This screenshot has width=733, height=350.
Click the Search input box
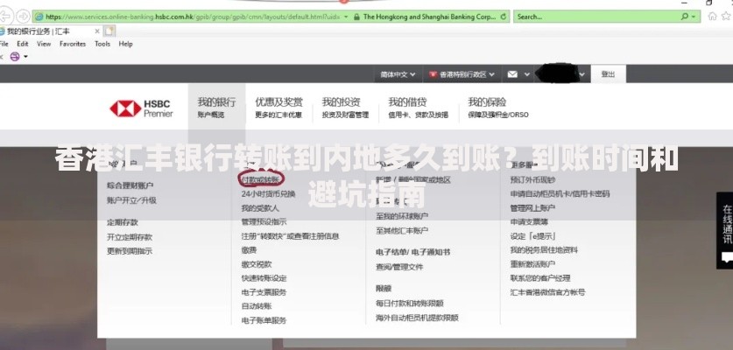(x=597, y=17)
